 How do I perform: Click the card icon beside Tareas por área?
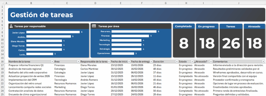coord(94,26)
